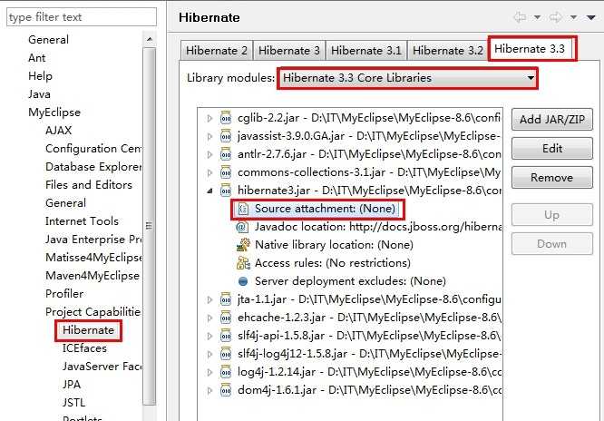Expand the javassist-3.9.0.GA.jar entry

tap(209, 136)
